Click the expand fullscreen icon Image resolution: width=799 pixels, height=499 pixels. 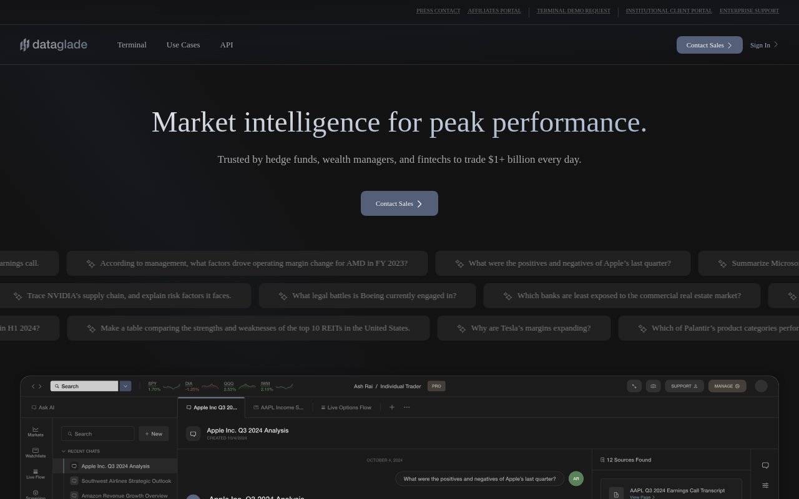point(634,386)
